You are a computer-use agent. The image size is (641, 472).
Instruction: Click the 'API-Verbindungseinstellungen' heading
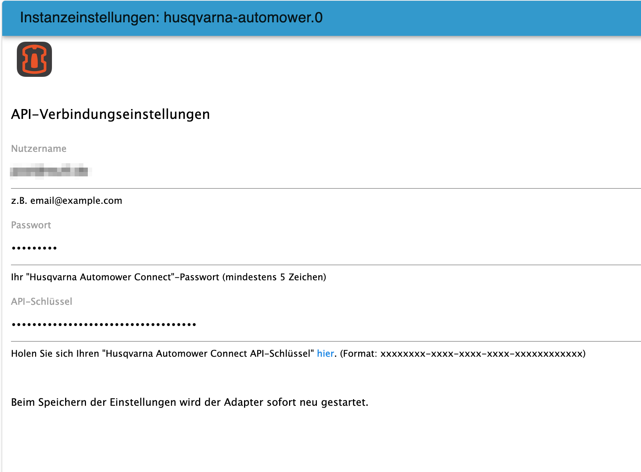click(x=110, y=114)
